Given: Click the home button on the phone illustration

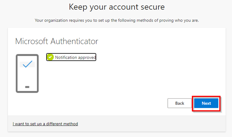Looking at the screenshot, I should tap(27, 87).
